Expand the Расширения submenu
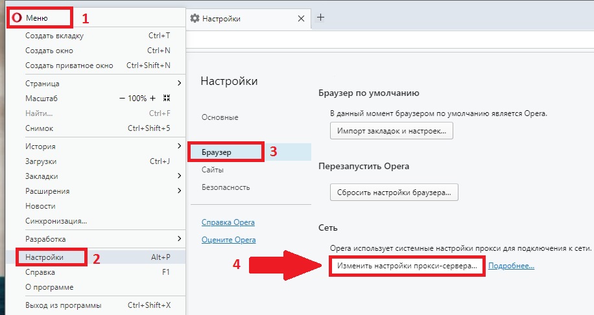This screenshot has height=315, width=594. [x=179, y=191]
